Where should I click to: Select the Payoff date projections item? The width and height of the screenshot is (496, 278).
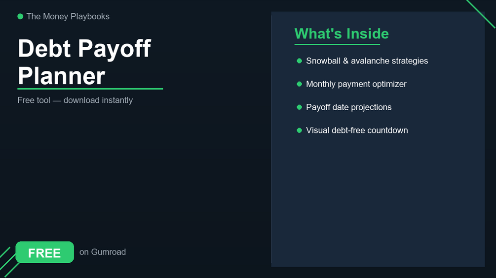coord(348,107)
